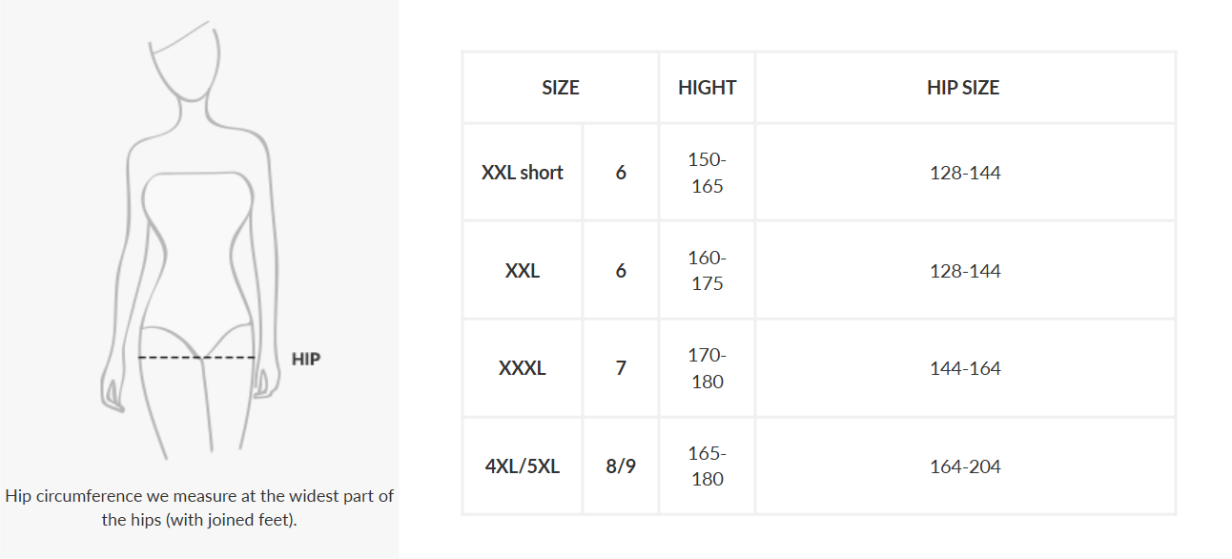
Task: Click the 8/9 size number cell
Action: [621, 466]
